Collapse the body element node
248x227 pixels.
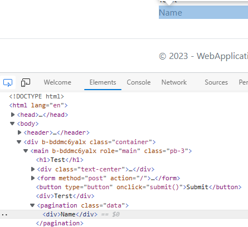click(12, 124)
